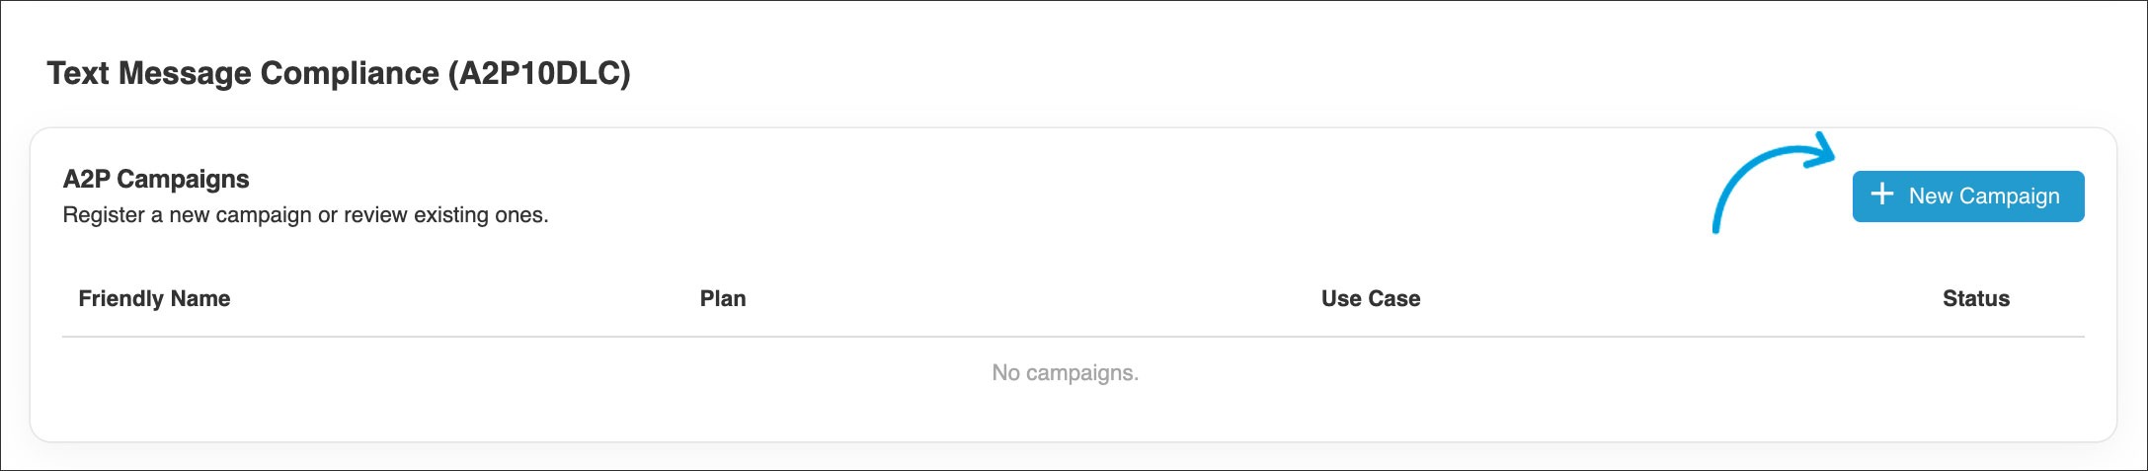Click the Use Case column header
Screen dimensions: 2148x471
click(x=1370, y=299)
